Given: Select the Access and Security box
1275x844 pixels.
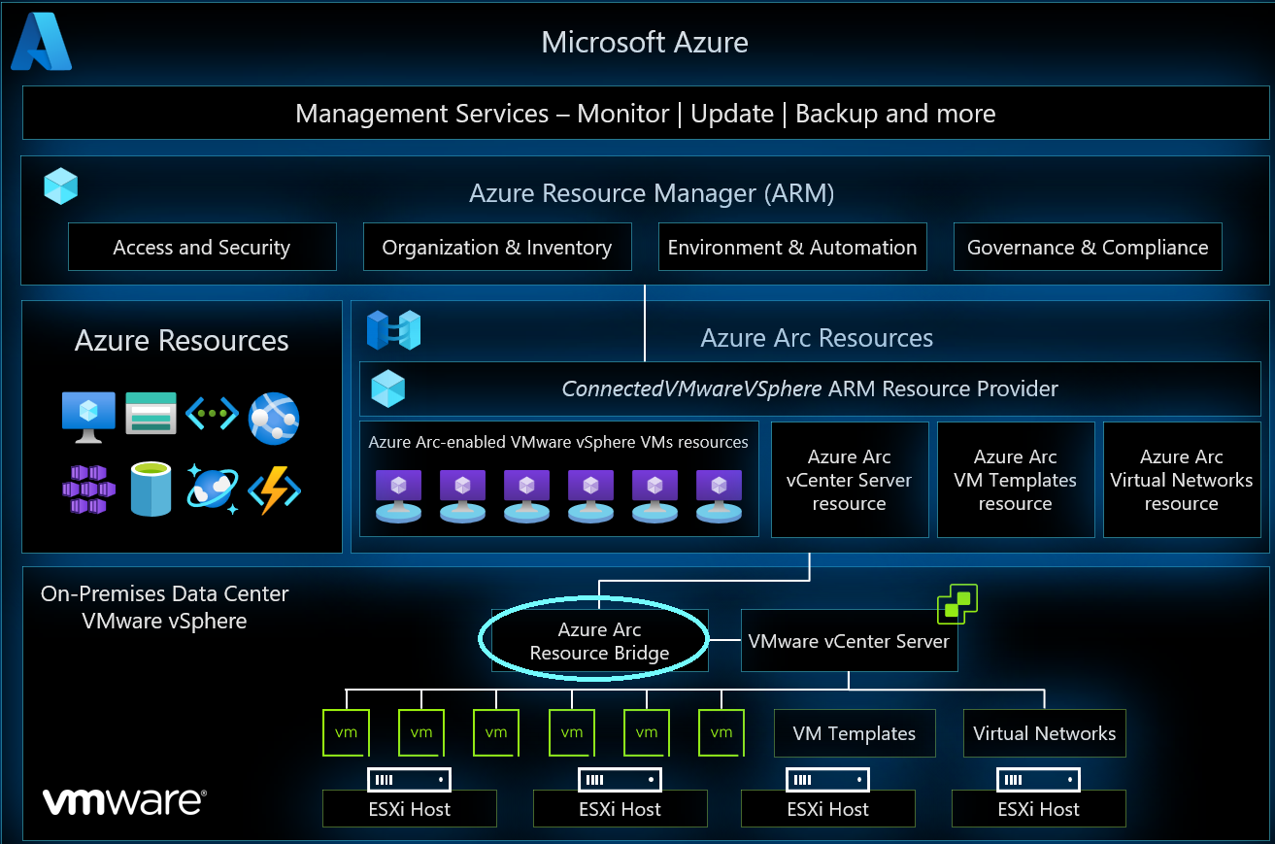Looking at the screenshot, I should [x=202, y=247].
